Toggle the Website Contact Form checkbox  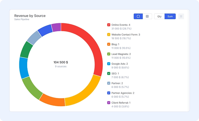[x=109, y=34]
